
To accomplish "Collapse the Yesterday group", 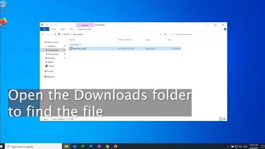I will pyautogui.click(x=68, y=45).
